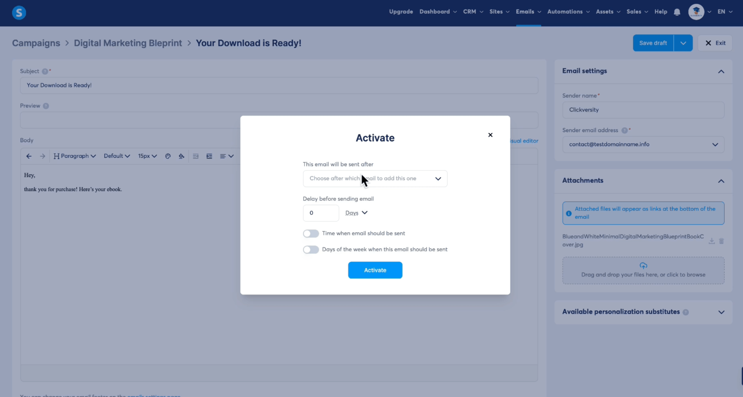Click the increase indent icon
Viewport: 743px width, 397px height.
[x=209, y=156]
